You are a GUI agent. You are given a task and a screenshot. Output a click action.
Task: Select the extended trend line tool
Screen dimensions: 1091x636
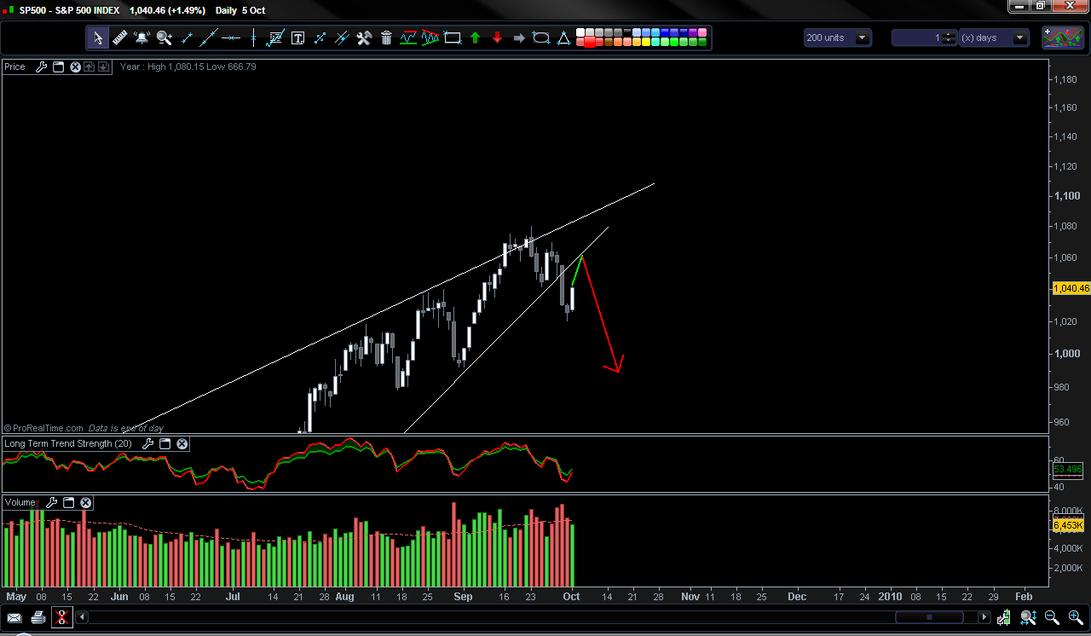208,38
